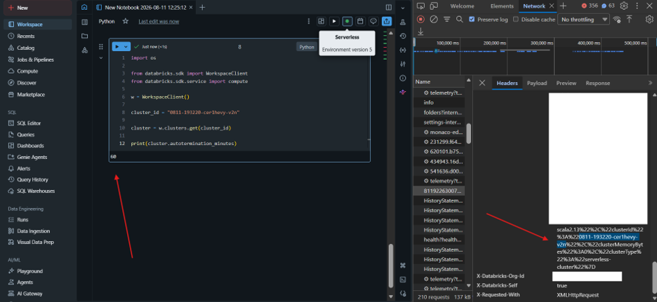Viewport: 657px width, 302px height.
Task: Open SQL Editor in sidebar
Action: pos(38,123)
